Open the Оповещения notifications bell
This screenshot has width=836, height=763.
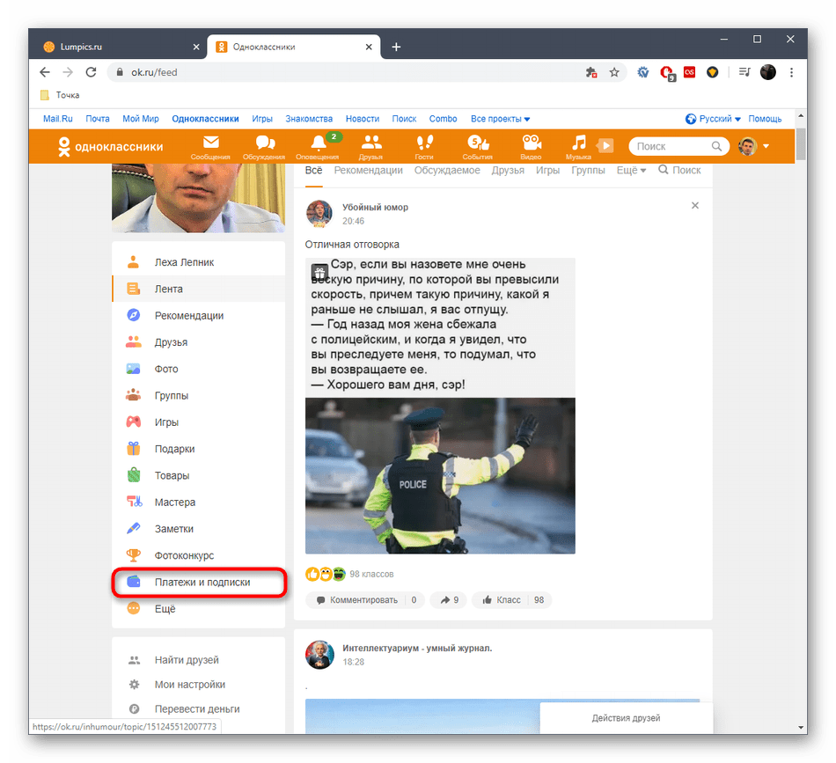coord(318,147)
